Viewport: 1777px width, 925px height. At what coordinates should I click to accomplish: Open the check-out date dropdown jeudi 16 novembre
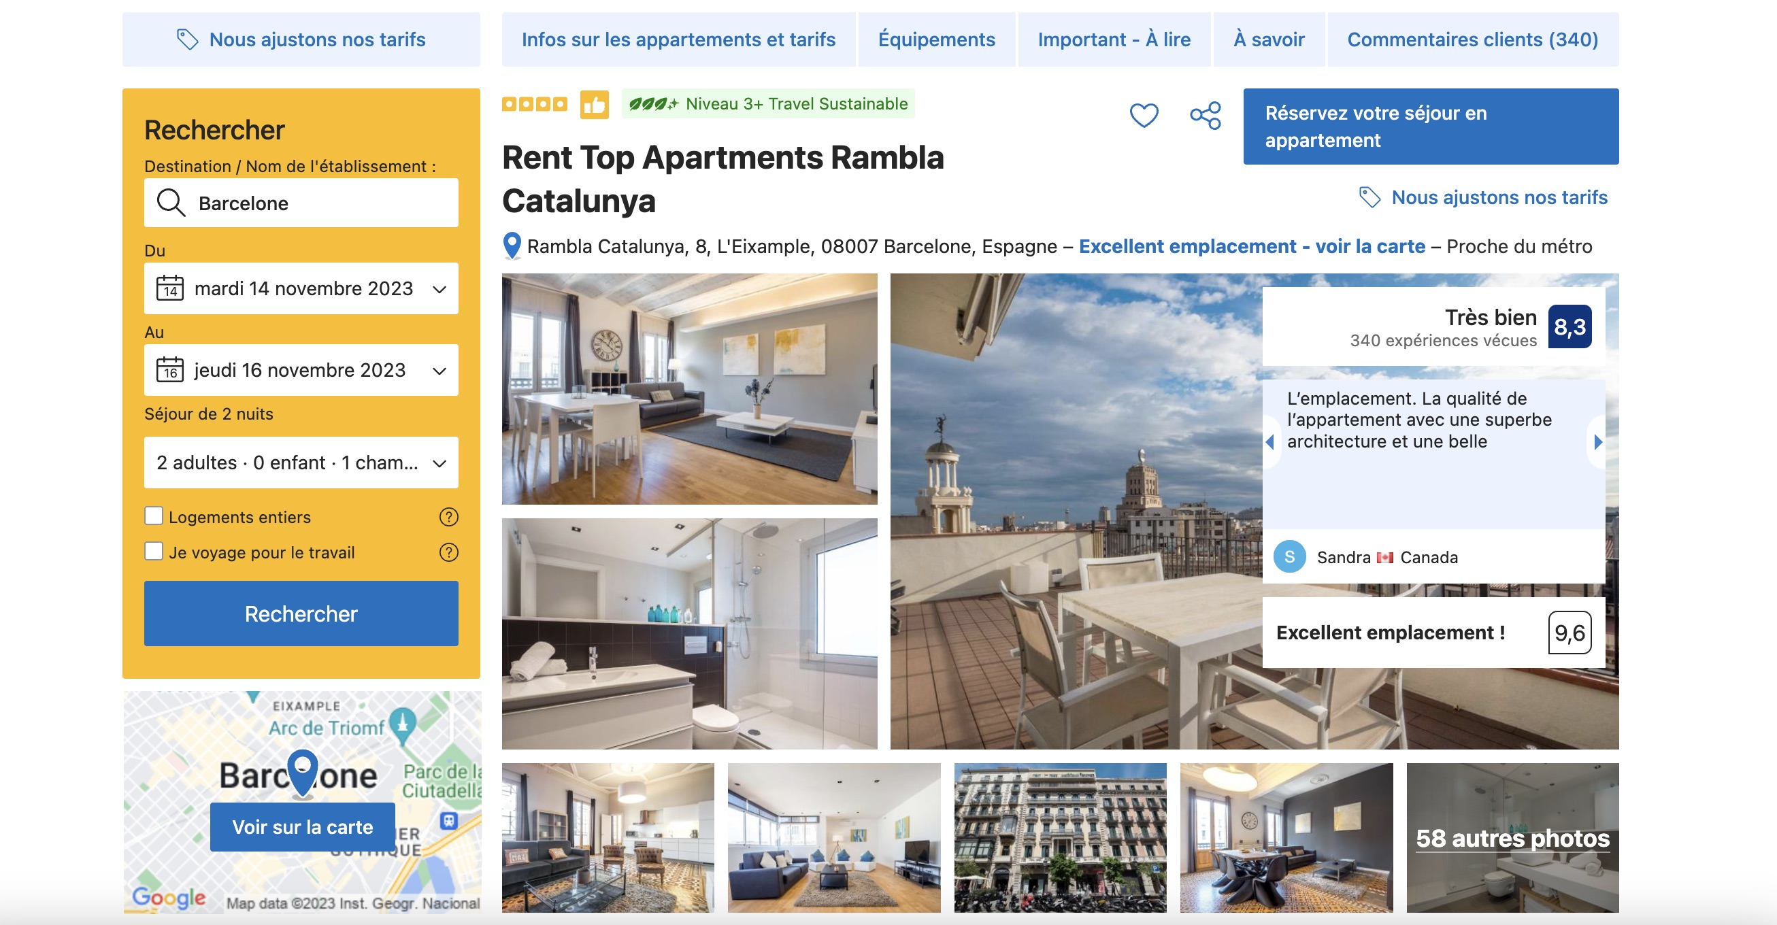301,370
